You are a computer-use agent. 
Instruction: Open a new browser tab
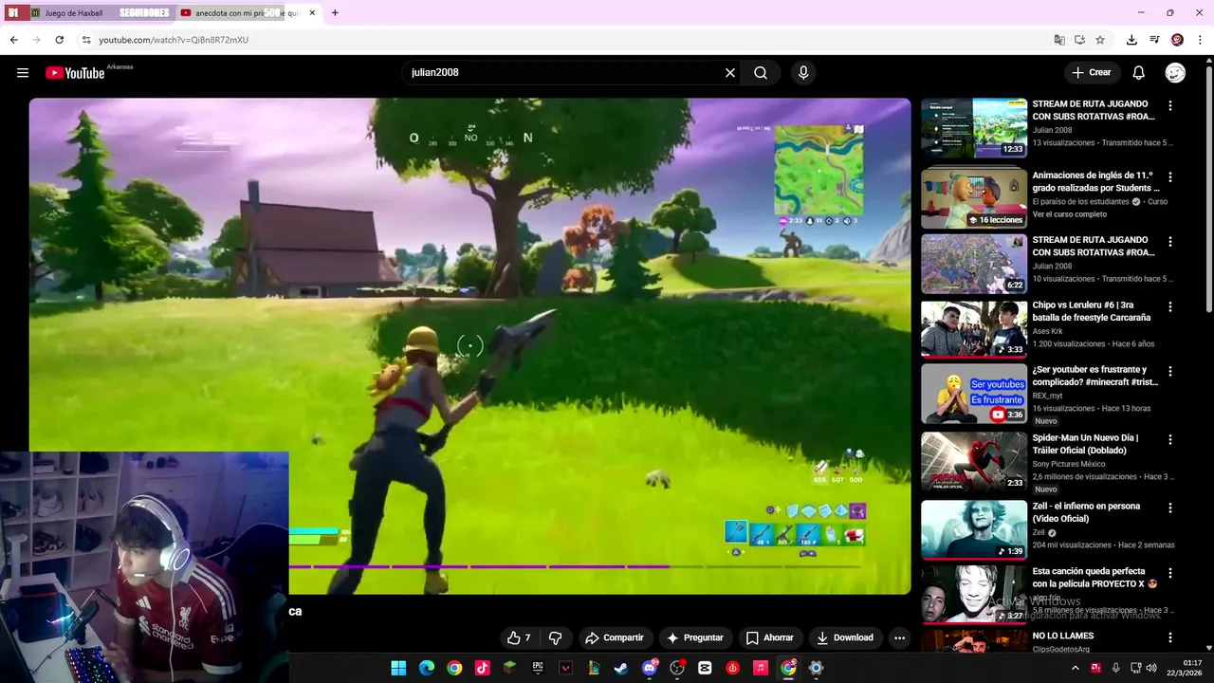(335, 13)
